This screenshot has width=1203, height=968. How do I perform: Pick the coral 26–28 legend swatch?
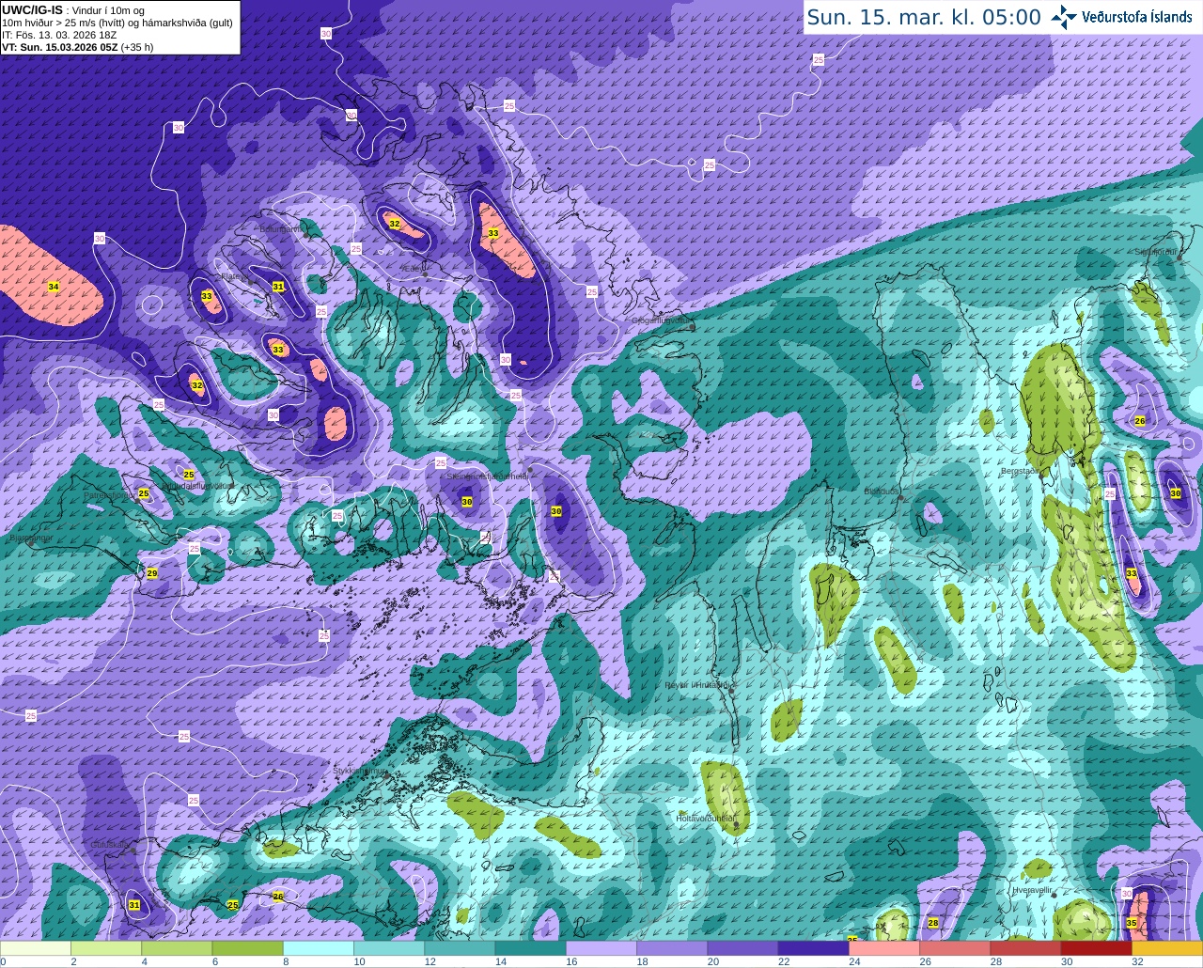coord(955,948)
